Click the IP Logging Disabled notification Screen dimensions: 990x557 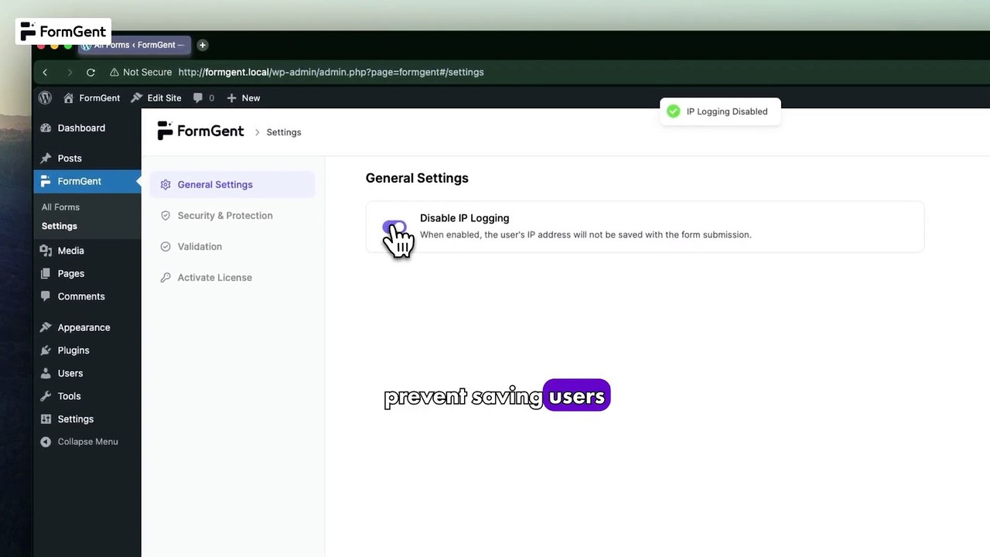coord(720,111)
